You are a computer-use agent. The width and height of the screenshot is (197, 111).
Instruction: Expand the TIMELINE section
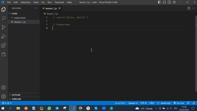tap(16, 99)
